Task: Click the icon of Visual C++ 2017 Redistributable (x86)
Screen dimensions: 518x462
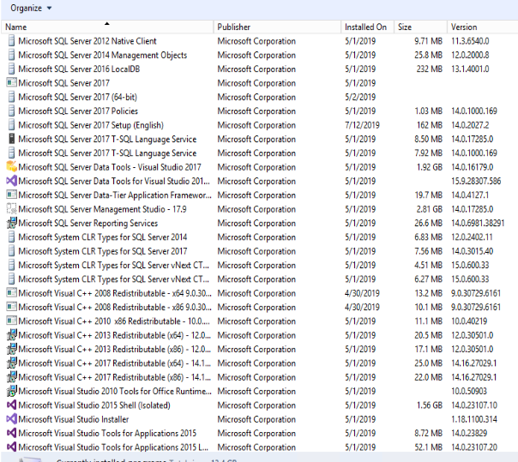Action: click(11, 377)
